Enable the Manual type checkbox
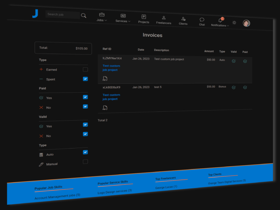The height and width of the screenshot is (210, 280). [85, 162]
